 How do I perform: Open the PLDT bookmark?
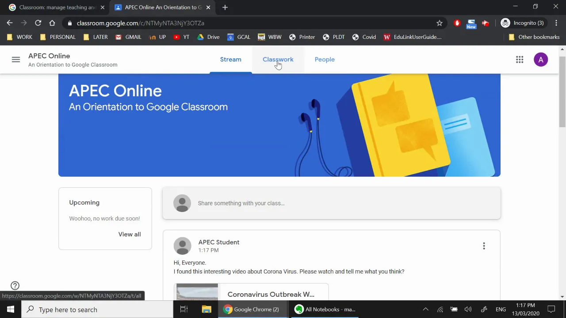334,37
